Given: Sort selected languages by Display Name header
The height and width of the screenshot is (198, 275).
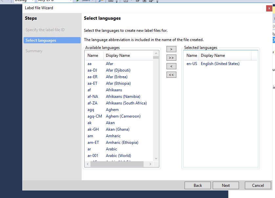Looking at the screenshot, I should (225, 55).
